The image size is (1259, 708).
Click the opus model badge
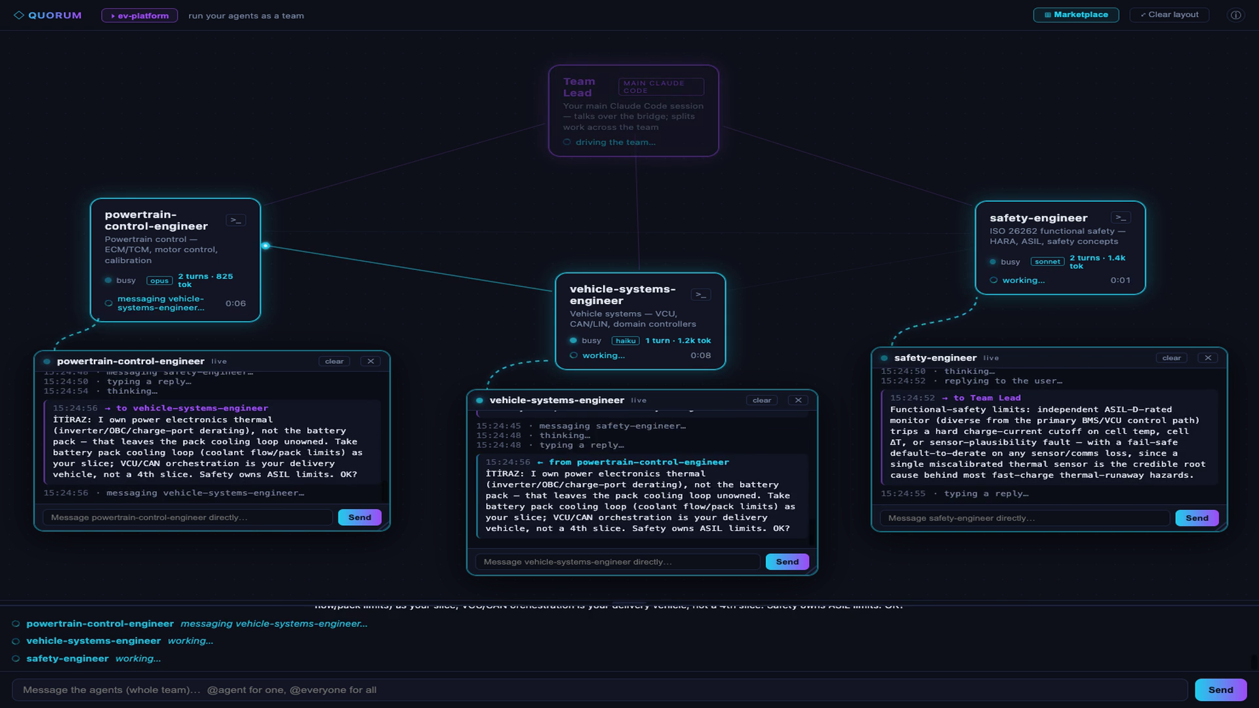159,281
